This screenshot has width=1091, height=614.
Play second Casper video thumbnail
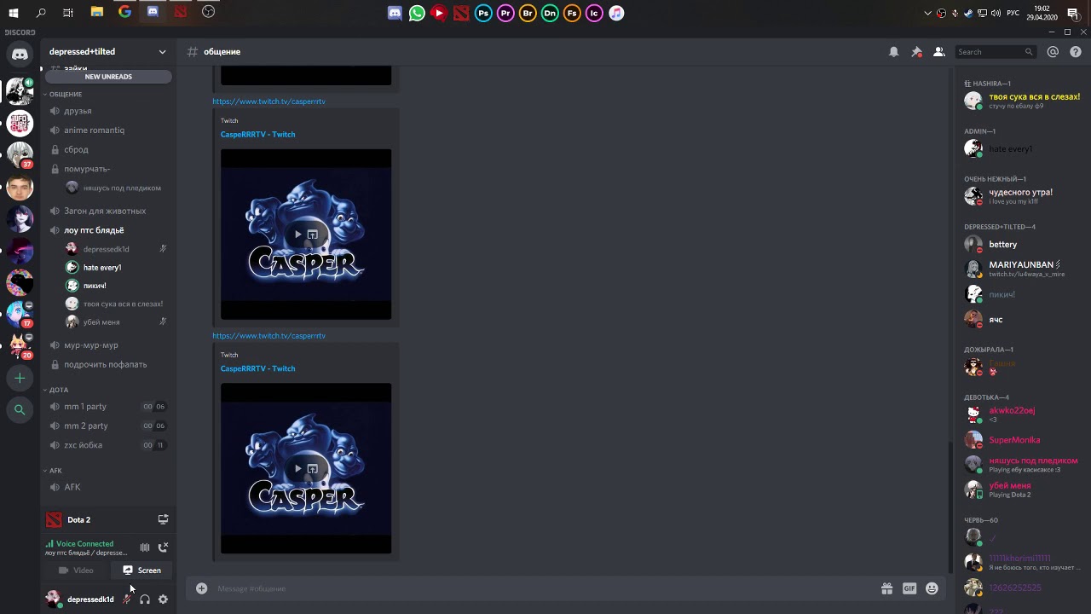297,469
